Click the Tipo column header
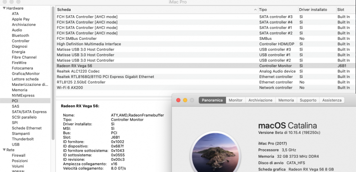356x172 pixels. [263, 10]
